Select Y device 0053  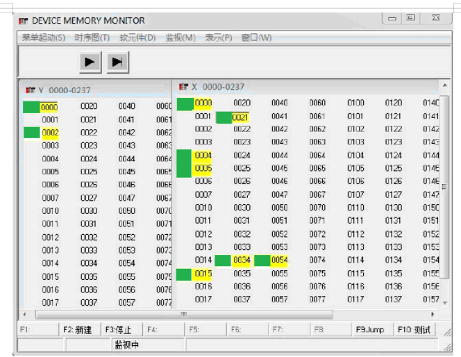127,250
